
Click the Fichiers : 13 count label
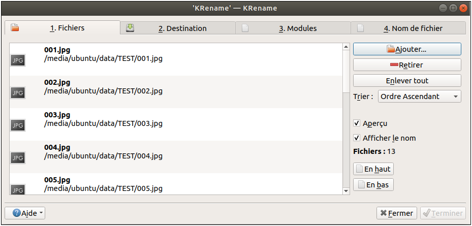[374, 151]
